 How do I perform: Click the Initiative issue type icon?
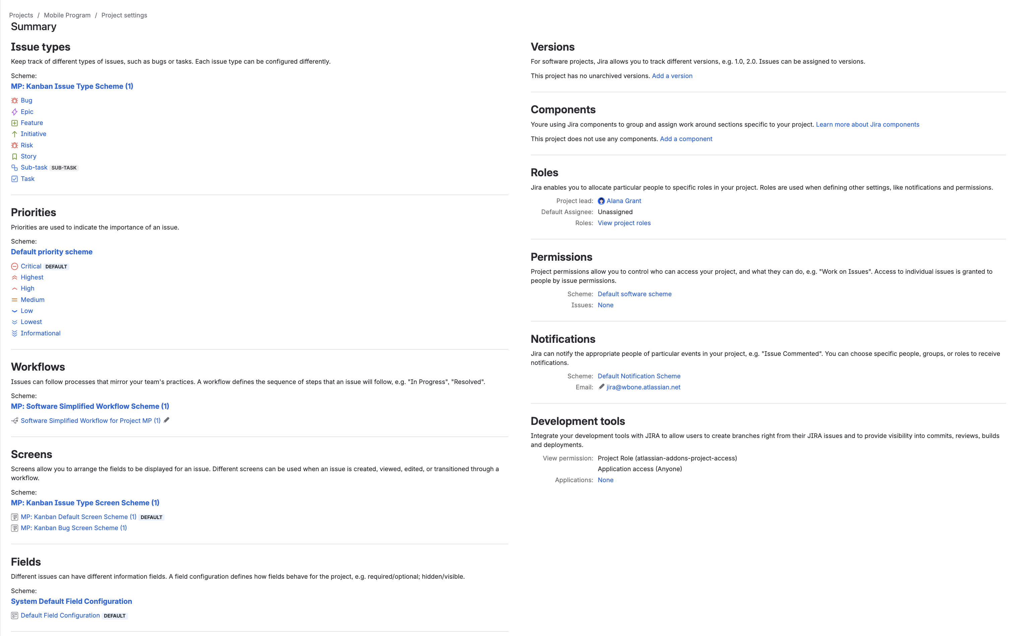pyautogui.click(x=14, y=134)
